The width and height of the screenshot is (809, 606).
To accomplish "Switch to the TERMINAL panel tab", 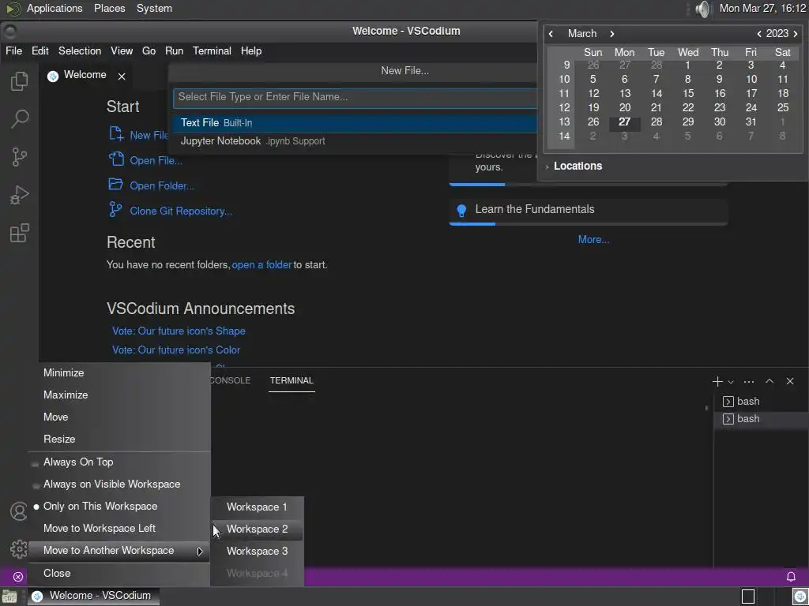I will pos(292,381).
